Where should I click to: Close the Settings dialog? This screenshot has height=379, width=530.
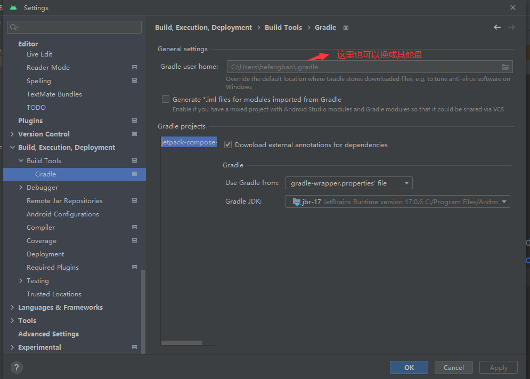[513, 7]
